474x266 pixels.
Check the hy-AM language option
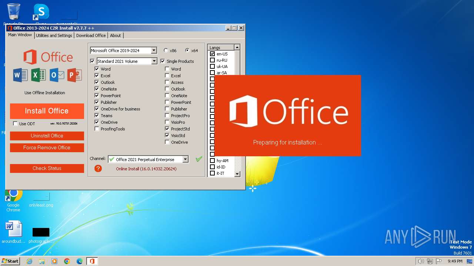tap(212, 160)
